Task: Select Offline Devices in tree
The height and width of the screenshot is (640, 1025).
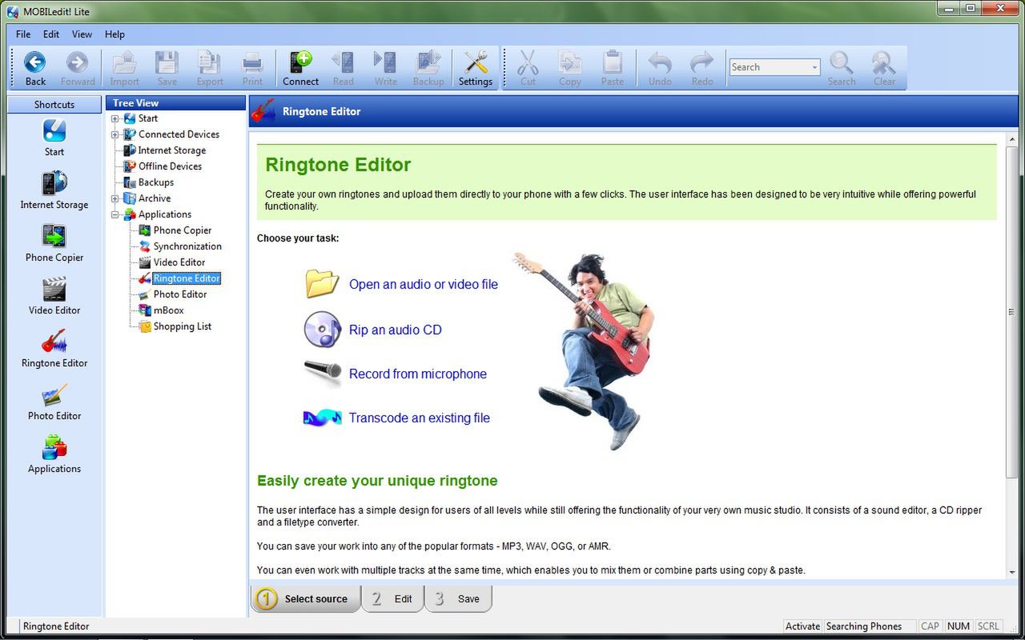Action: 170,166
